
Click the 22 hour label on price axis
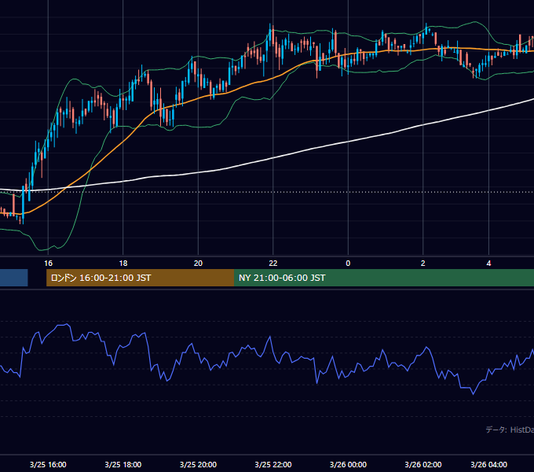pos(273,264)
